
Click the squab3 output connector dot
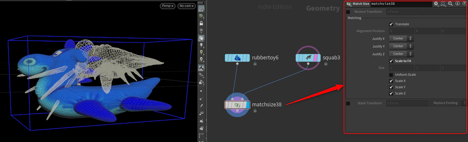308,64
